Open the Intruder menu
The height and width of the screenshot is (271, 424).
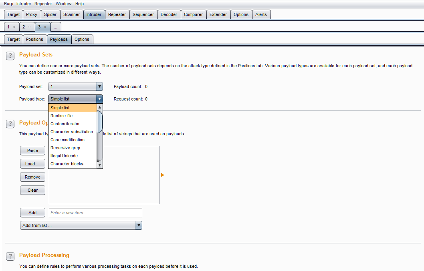pyautogui.click(x=24, y=4)
